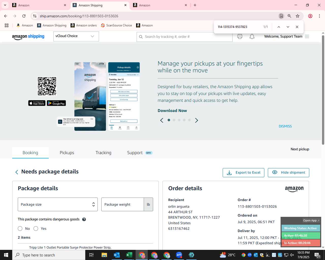Screen dimensions: 325x260
Task: Open the Package size dropdown
Action: [58, 204]
